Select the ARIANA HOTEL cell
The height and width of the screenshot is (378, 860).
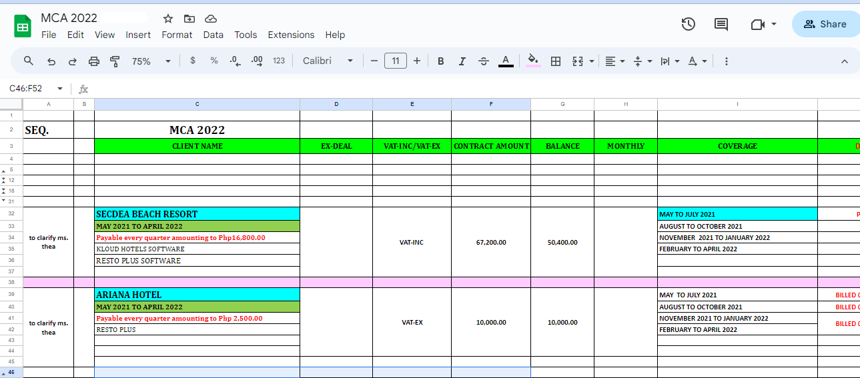pyautogui.click(x=197, y=295)
